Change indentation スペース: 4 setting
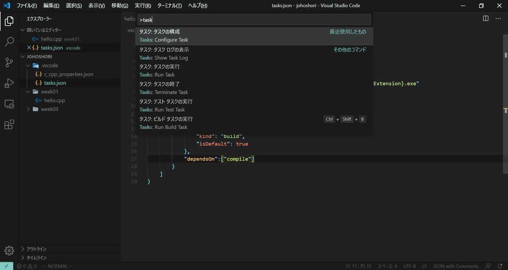Image resolution: width=508 pixels, height=270 pixels. point(387,266)
